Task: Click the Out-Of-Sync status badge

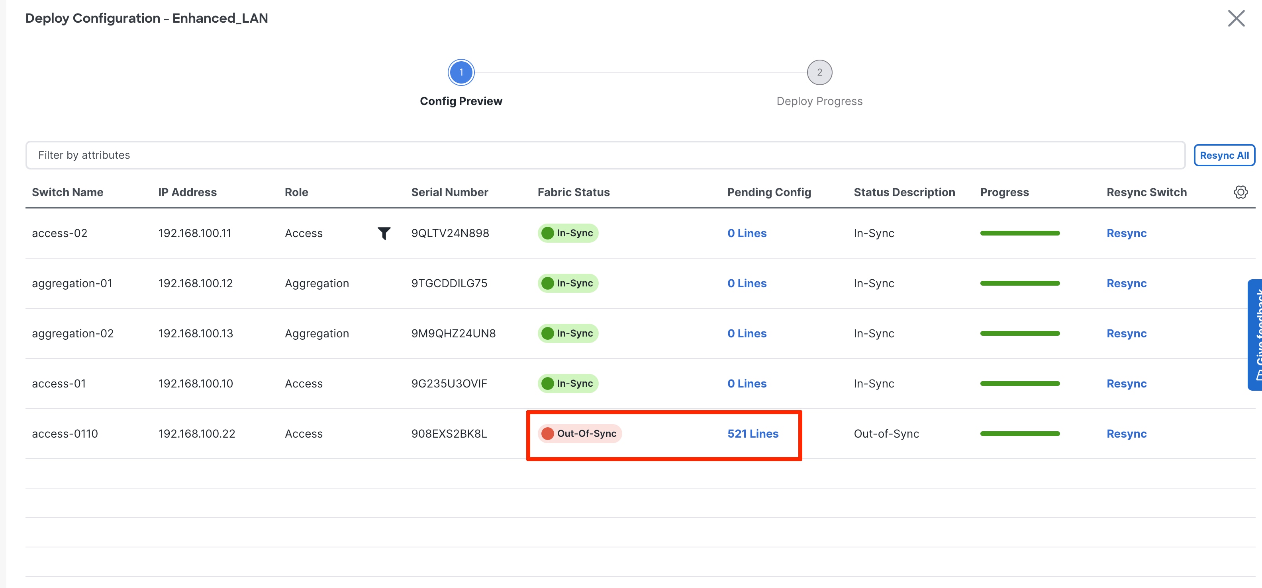Action: pyautogui.click(x=580, y=434)
